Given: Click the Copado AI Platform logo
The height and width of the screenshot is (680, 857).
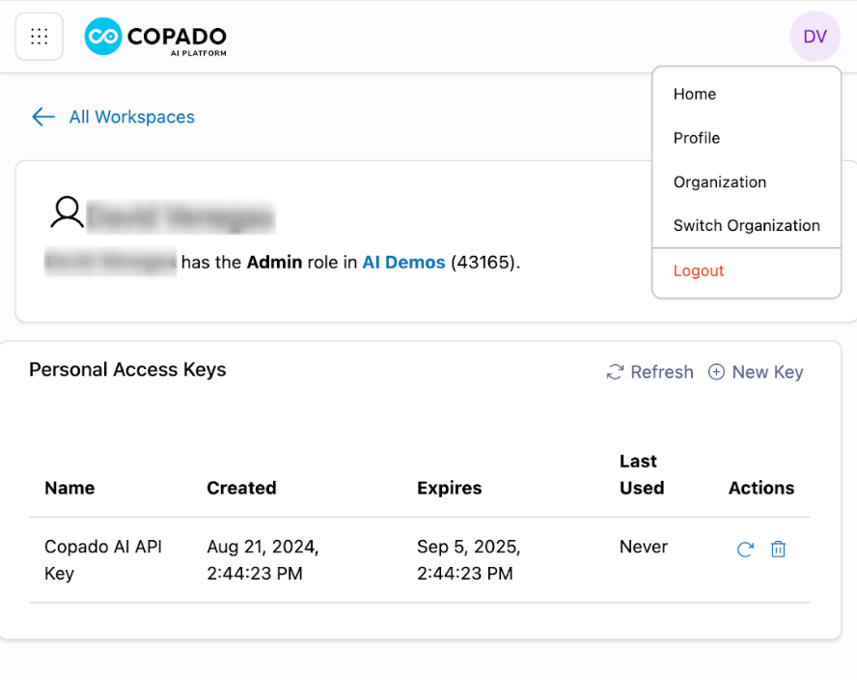Looking at the screenshot, I should click(x=155, y=37).
